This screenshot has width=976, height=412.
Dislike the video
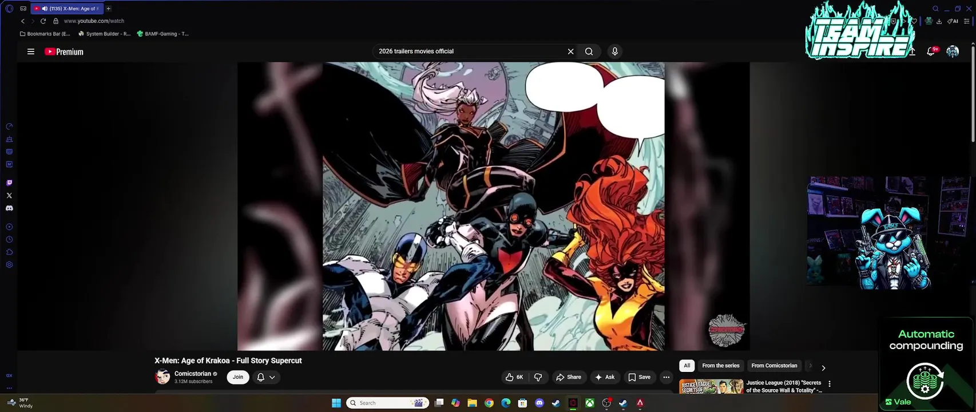coord(538,377)
